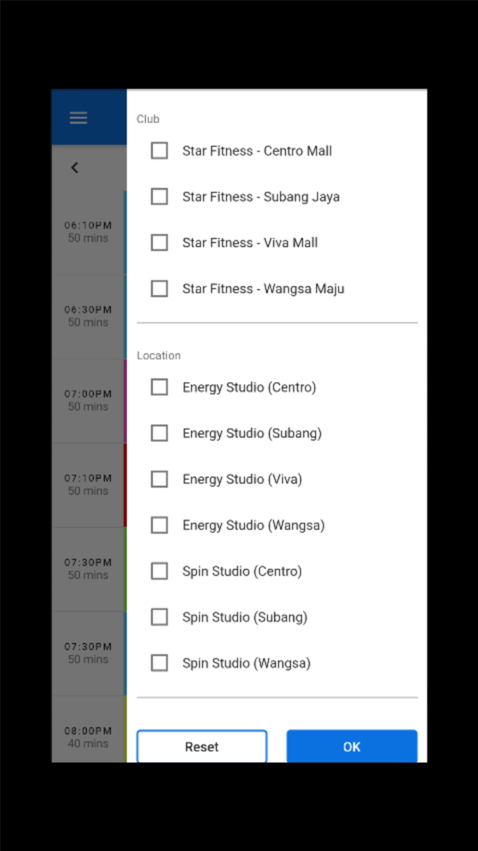Check the Energy Studio (Viva) location
The width and height of the screenshot is (478, 851).
click(x=159, y=479)
